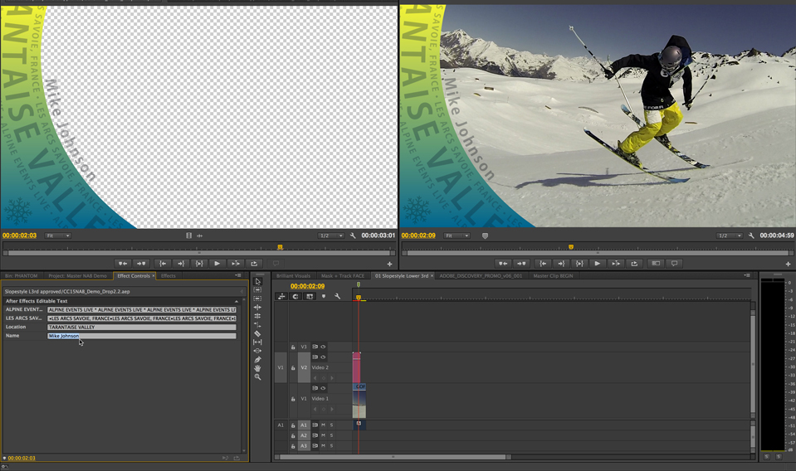Add marker in the timeline header
Screen dimensions: 796x471
(324, 296)
